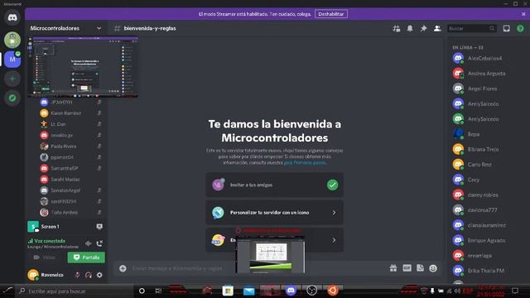
Task: Open the screen share preview thumbnail
Action: point(83,67)
